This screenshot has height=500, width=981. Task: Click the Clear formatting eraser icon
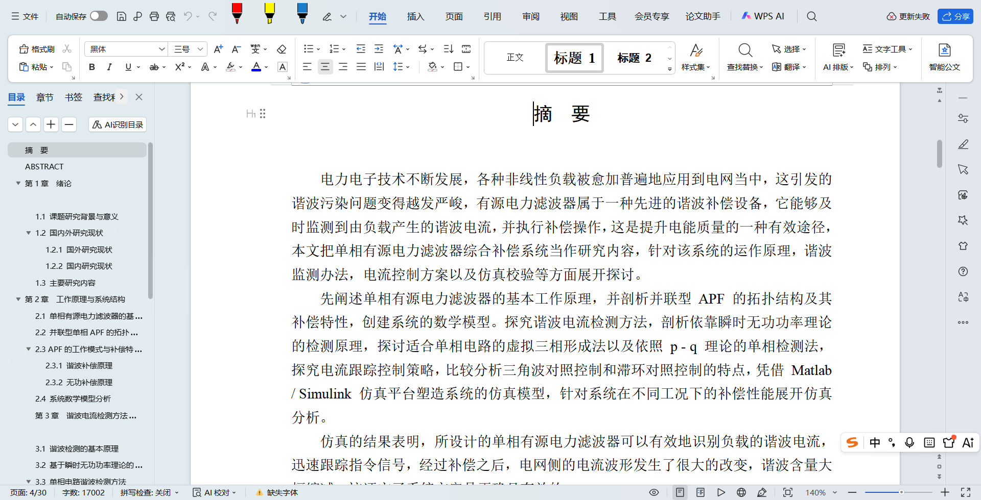pyautogui.click(x=282, y=49)
